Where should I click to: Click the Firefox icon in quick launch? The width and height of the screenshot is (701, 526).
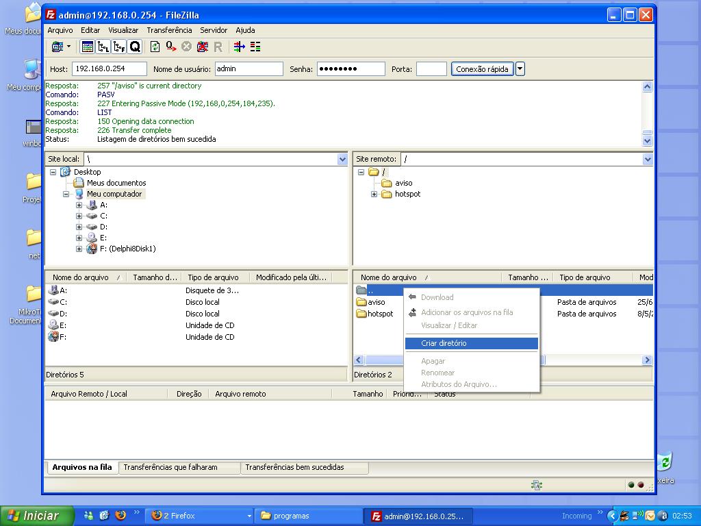[120, 515]
